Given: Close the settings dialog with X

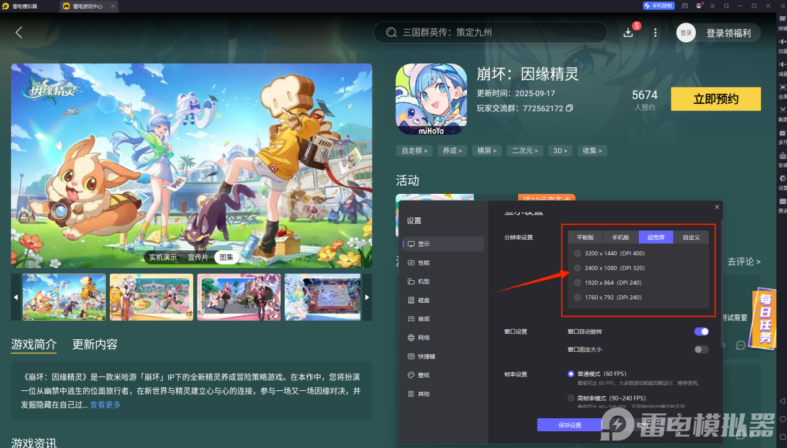Looking at the screenshot, I should [x=717, y=207].
